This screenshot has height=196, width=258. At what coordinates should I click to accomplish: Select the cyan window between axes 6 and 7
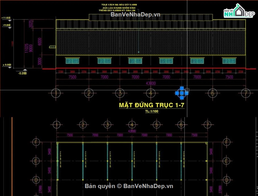(x=229, y=61)
